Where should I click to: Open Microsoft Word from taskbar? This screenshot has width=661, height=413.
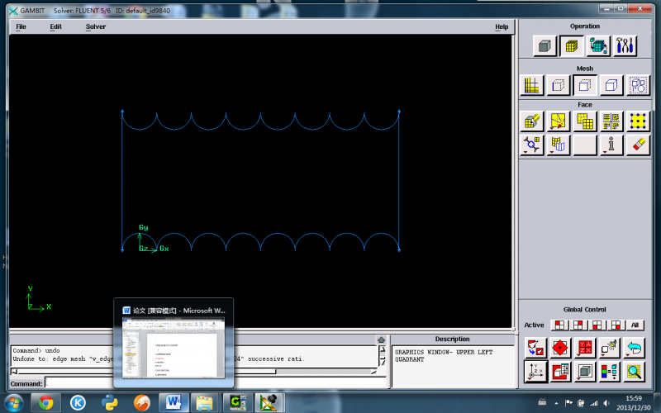click(174, 403)
